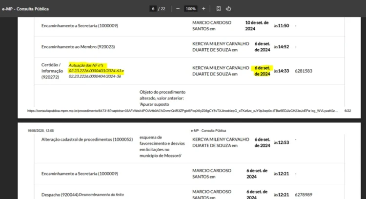Click the highlighted date 6 de set. de 2024
This screenshot has height=199, width=366.
pos(262,71)
